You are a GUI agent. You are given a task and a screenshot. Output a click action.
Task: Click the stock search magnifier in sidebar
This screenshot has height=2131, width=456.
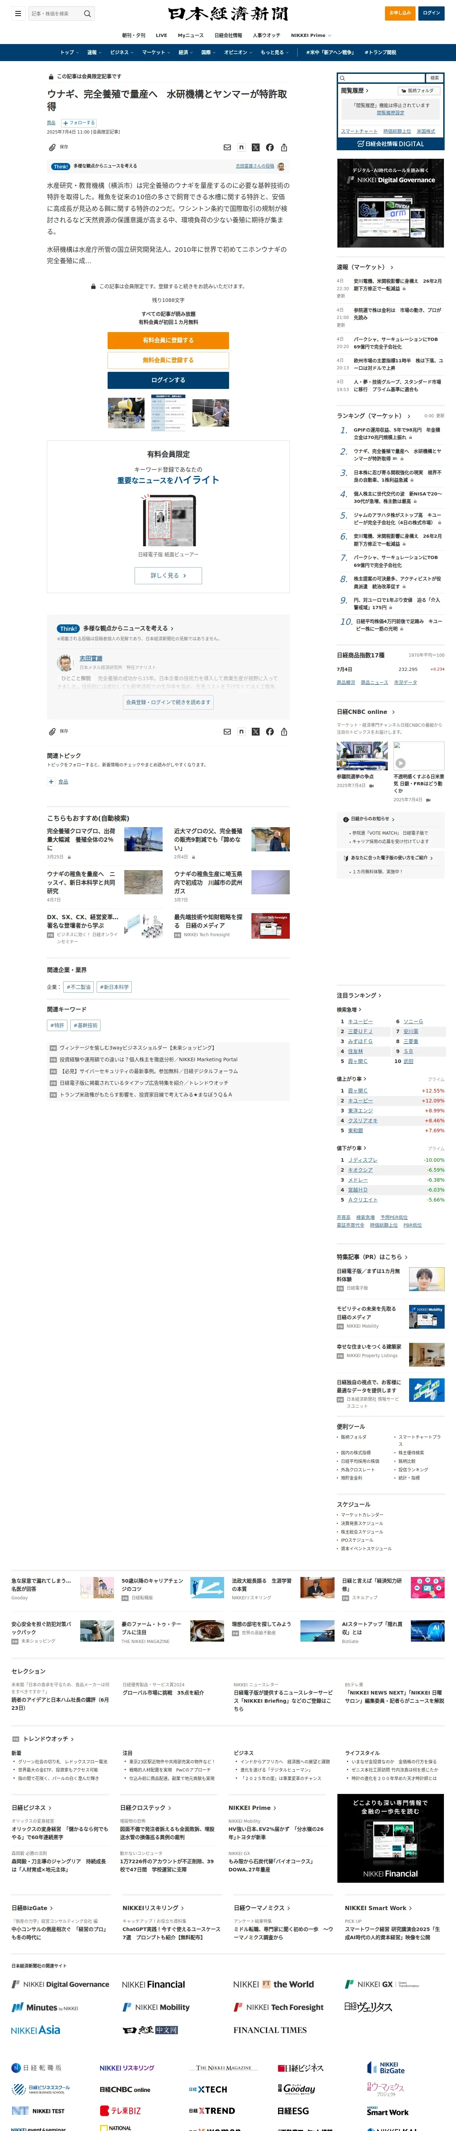[343, 78]
